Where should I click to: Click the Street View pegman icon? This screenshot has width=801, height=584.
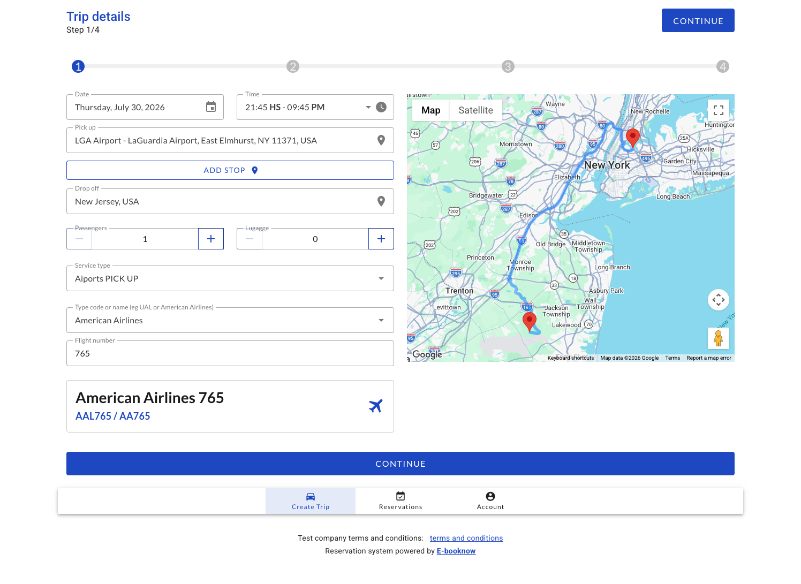tap(719, 338)
